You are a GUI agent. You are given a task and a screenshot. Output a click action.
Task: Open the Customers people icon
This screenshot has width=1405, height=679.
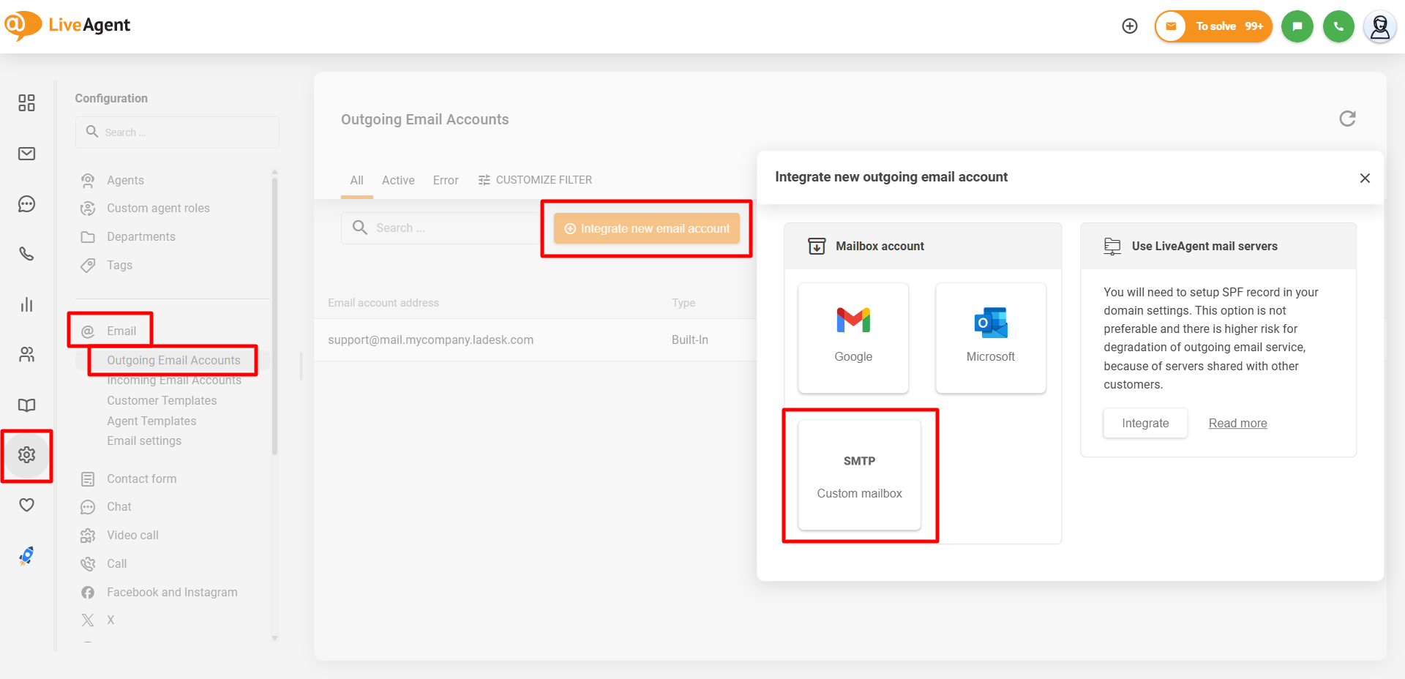27,355
